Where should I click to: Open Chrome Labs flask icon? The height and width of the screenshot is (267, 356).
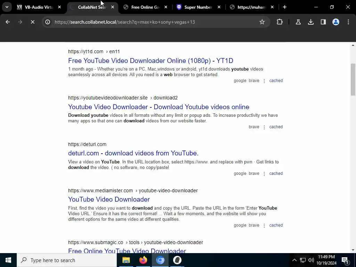(x=298, y=22)
